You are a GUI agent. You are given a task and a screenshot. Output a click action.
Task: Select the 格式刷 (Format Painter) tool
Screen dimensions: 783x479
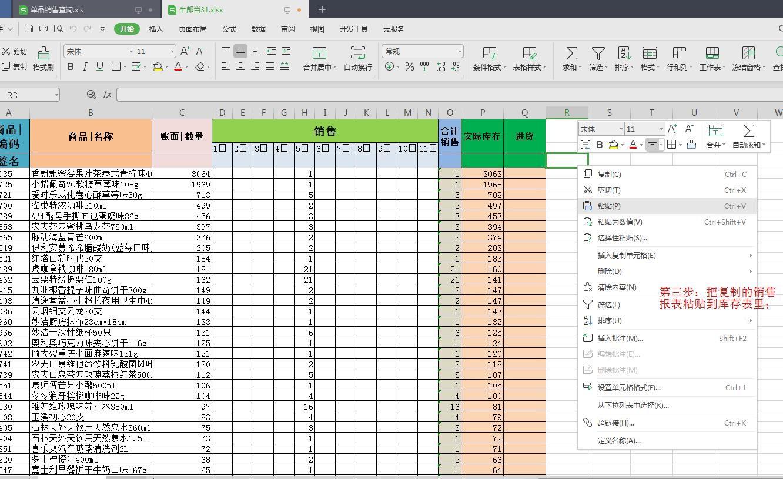(x=43, y=58)
